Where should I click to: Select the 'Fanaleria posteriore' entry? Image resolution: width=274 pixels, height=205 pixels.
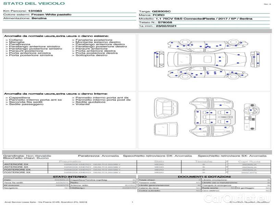coord(94,40)
